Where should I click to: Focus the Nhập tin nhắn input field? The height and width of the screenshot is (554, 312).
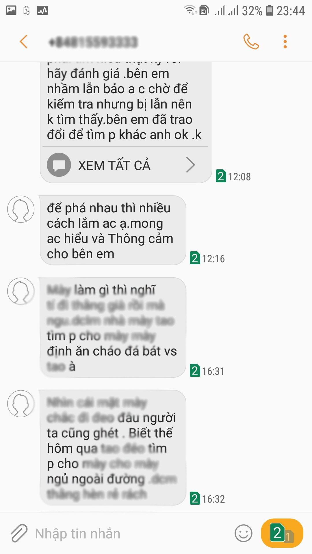pyautogui.click(x=130, y=533)
